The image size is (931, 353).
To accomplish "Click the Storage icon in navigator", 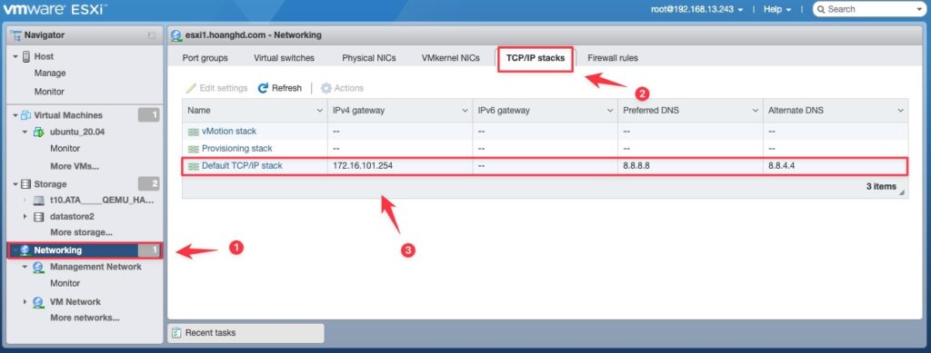I will click(x=26, y=184).
